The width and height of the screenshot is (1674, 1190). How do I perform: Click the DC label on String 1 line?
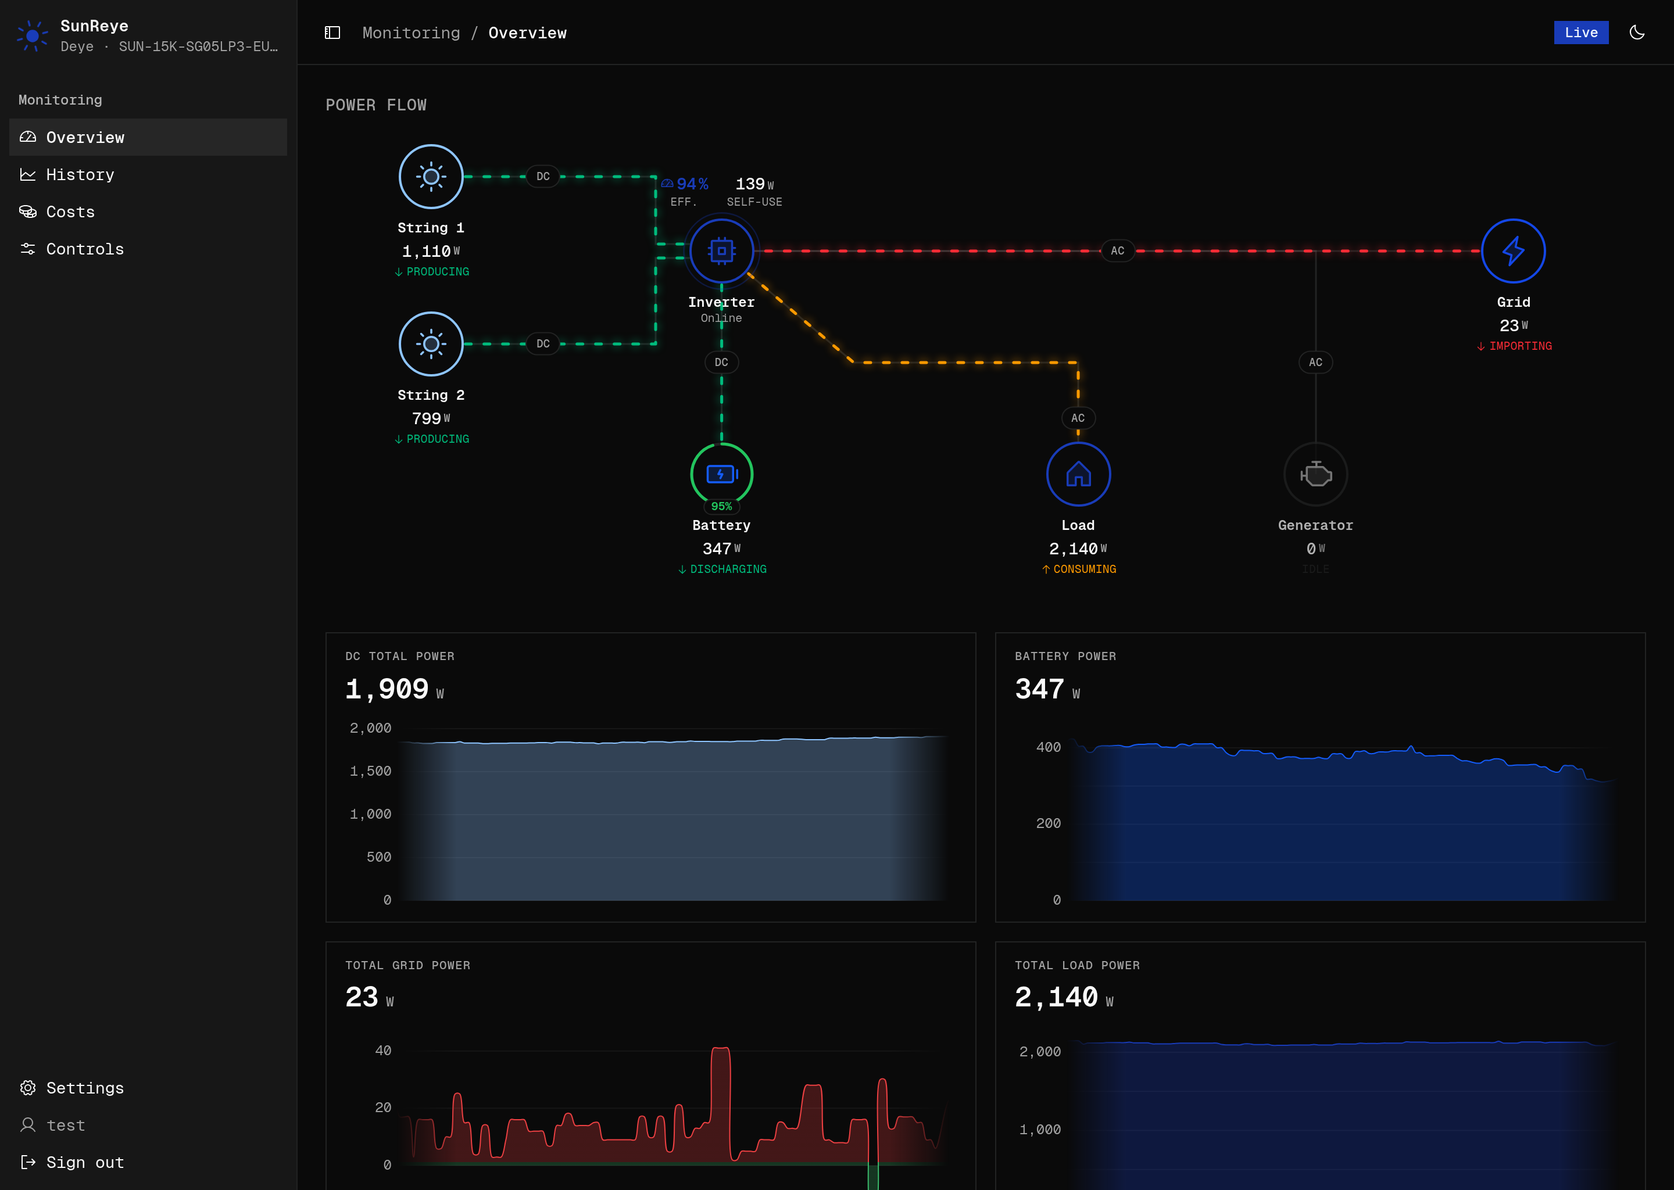[543, 177]
